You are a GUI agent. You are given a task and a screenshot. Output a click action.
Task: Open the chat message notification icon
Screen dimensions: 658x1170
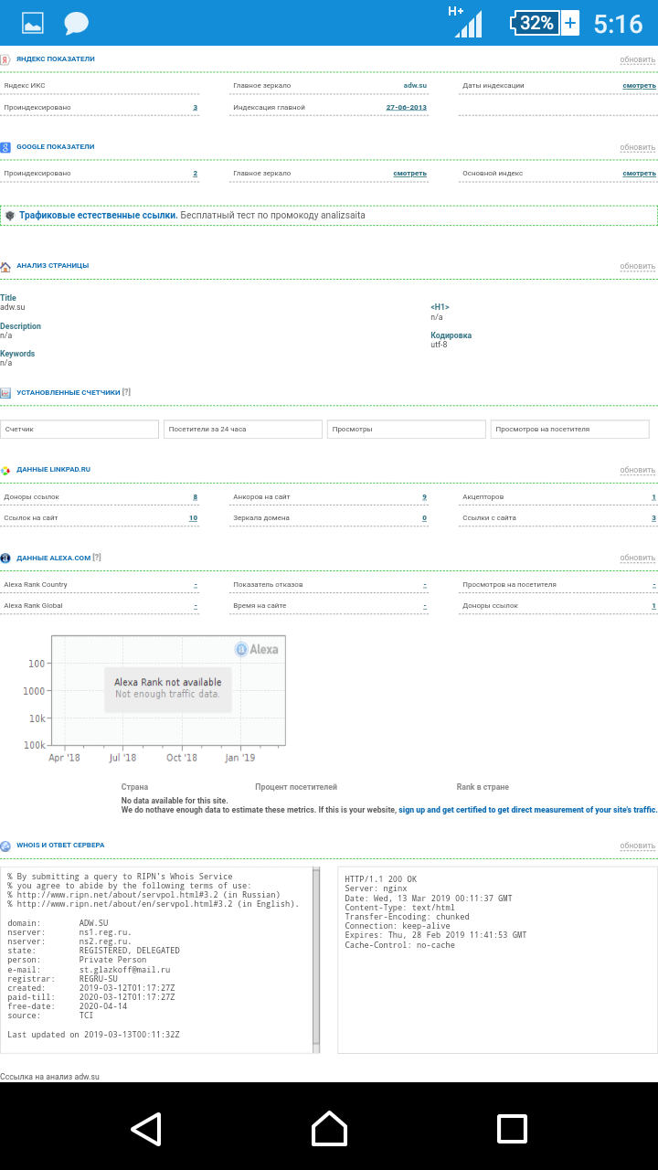(76, 23)
